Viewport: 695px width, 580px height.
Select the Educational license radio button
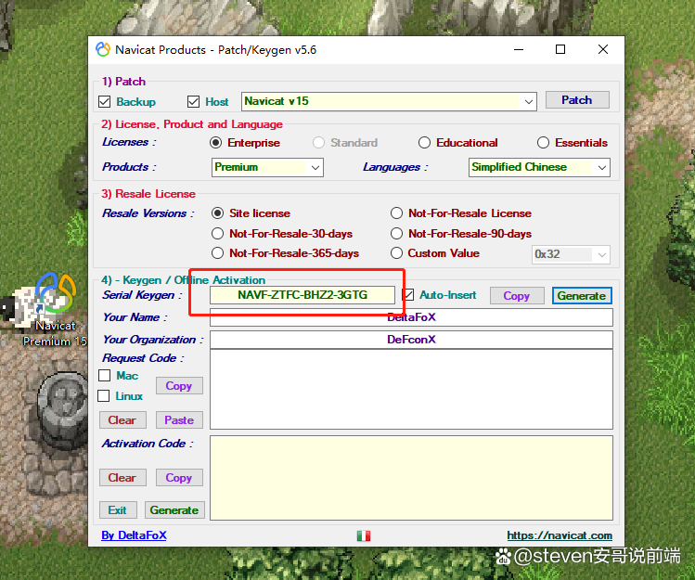click(424, 143)
